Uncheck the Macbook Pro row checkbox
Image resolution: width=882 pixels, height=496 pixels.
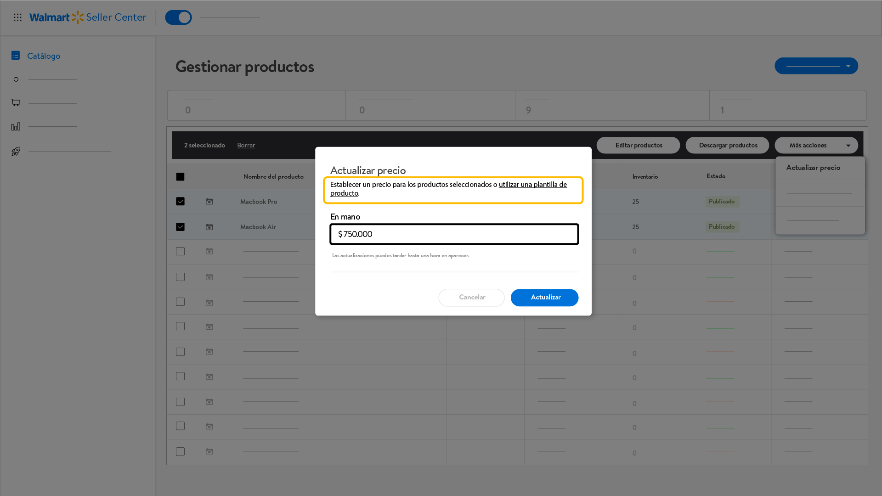coord(180,202)
